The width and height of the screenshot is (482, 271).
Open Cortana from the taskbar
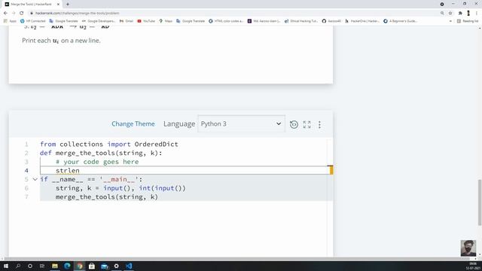tap(30, 266)
